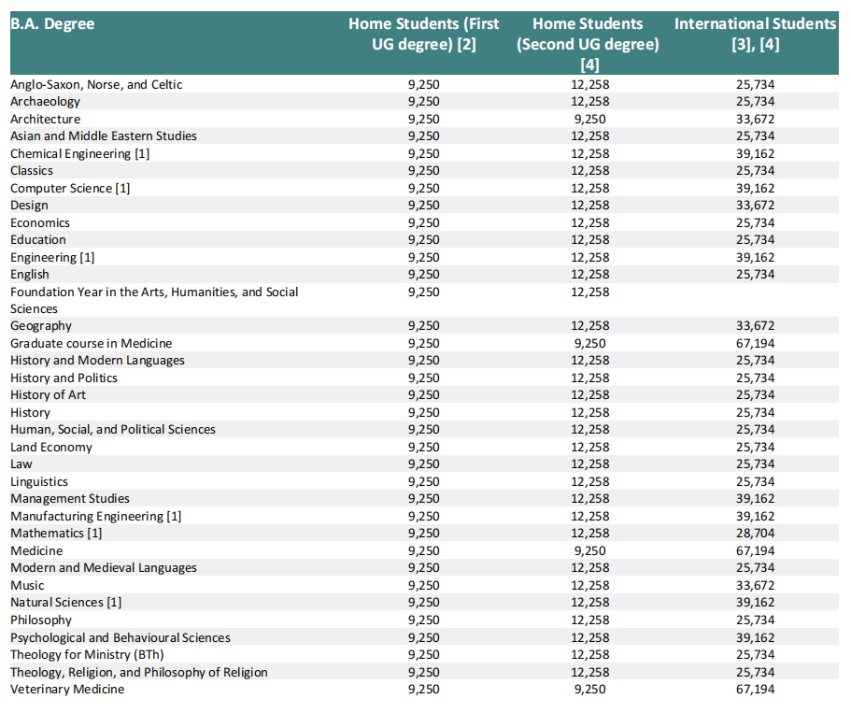Image resolution: width=851 pixels, height=713 pixels.
Task: Select 'History of Art' row label
Action: click(x=48, y=394)
